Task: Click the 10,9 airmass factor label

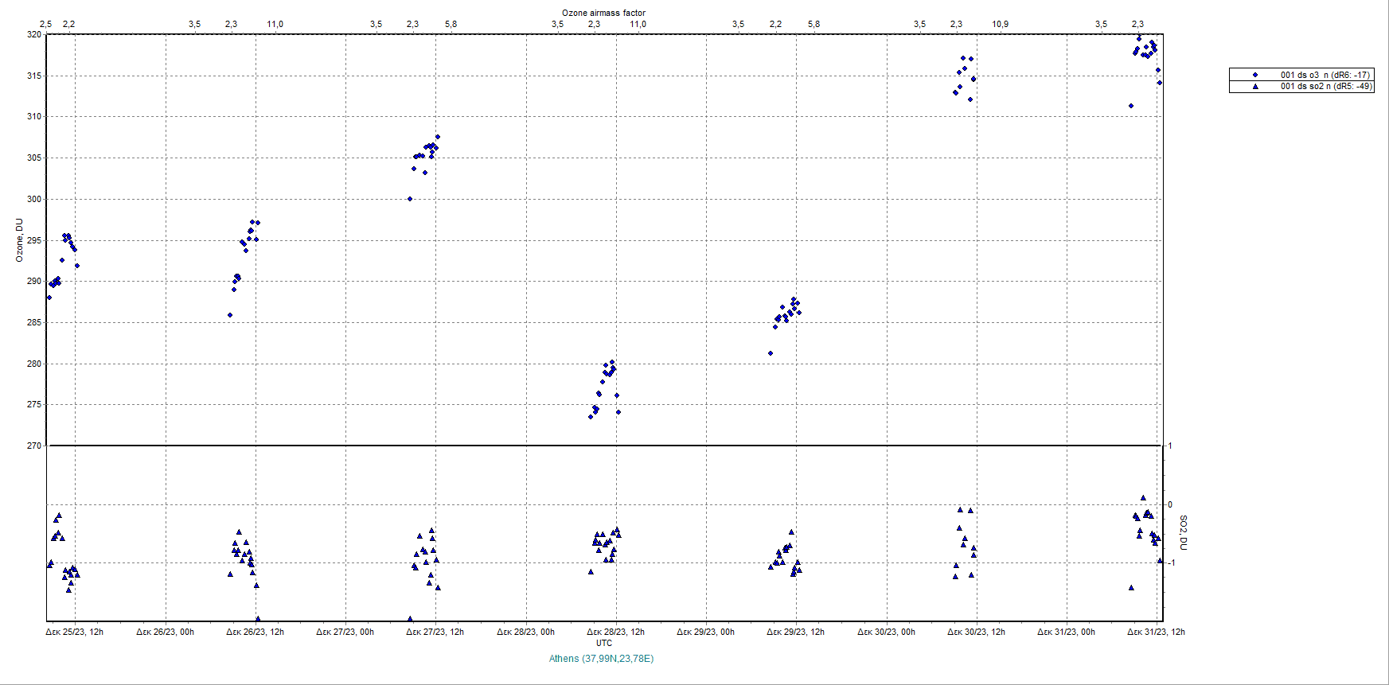Action: [1000, 24]
